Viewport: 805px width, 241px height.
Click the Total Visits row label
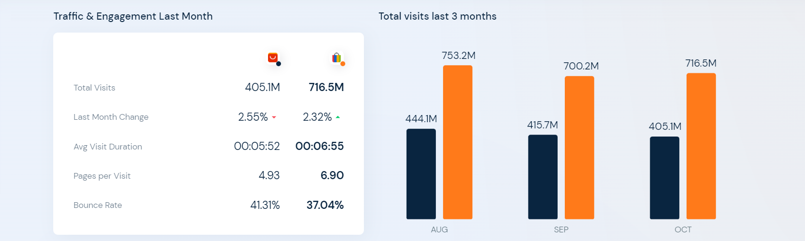click(x=94, y=88)
